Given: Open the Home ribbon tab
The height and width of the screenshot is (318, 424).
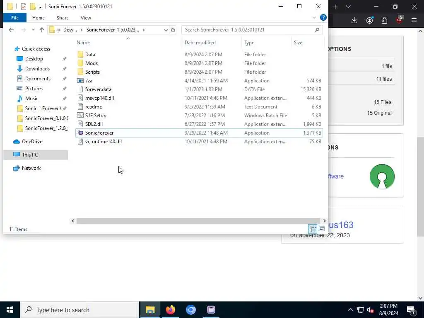Looking at the screenshot, I should [x=39, y=17].
